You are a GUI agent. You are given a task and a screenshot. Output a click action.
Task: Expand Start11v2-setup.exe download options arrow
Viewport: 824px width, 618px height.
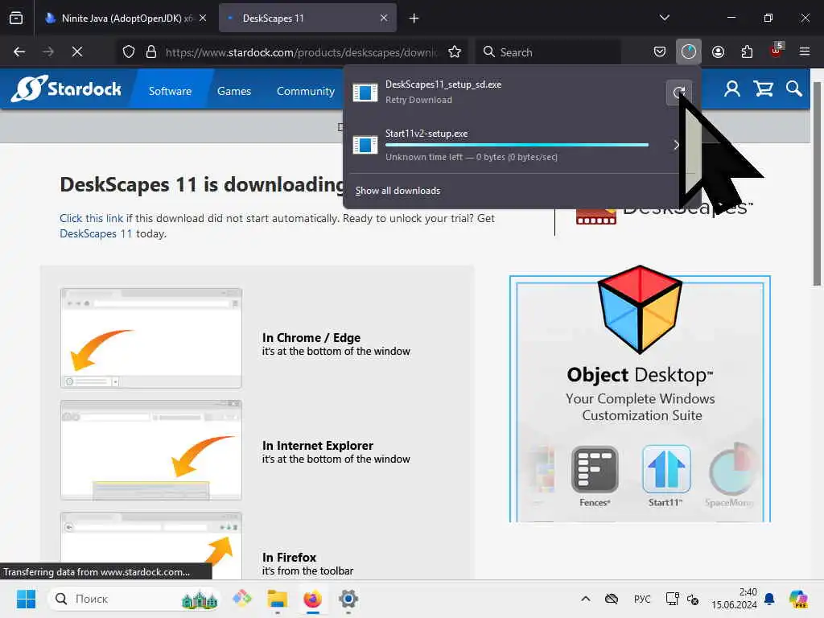(x=676, y=145)
